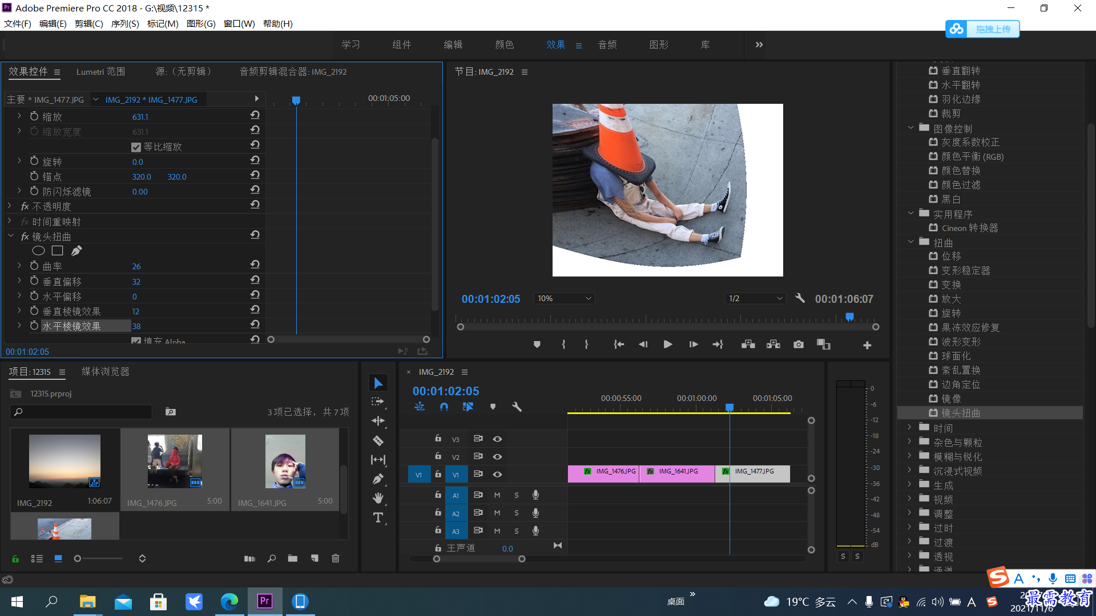Click the Lift button in Program monitor
The image size is (1096, 616).
(748, 345)
